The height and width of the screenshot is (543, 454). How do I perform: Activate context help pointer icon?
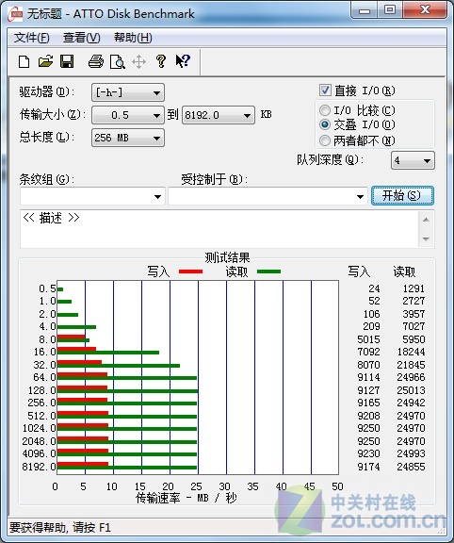pos(183,61)
